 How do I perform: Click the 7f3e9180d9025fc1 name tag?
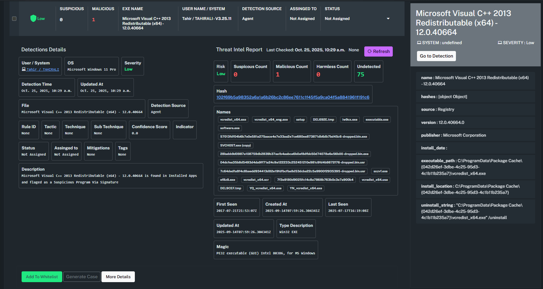[x=315, y=180]
